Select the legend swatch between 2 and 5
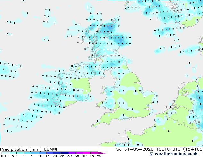The image size is (203, 157). (28, 153)
